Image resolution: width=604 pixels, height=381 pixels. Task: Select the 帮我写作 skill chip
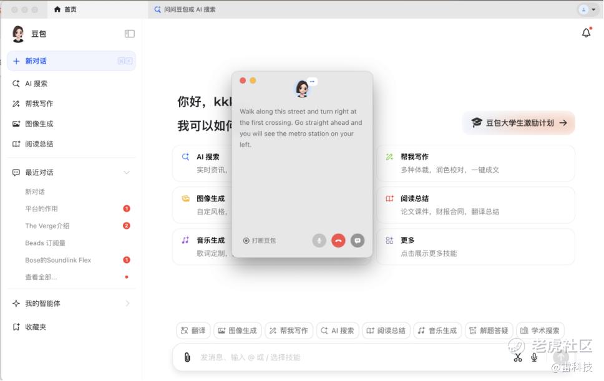(289, 330)
